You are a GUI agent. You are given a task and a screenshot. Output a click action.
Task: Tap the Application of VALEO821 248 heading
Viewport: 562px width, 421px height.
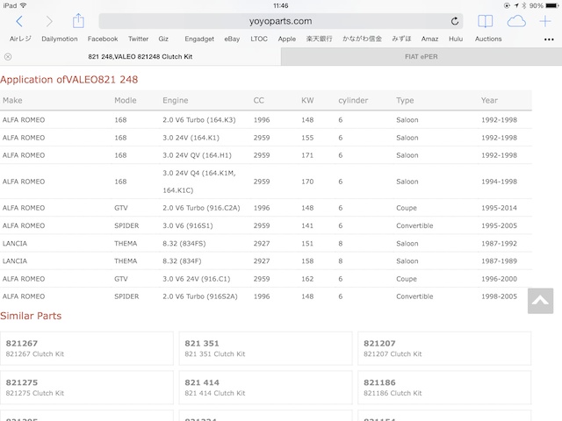[68, 80]
